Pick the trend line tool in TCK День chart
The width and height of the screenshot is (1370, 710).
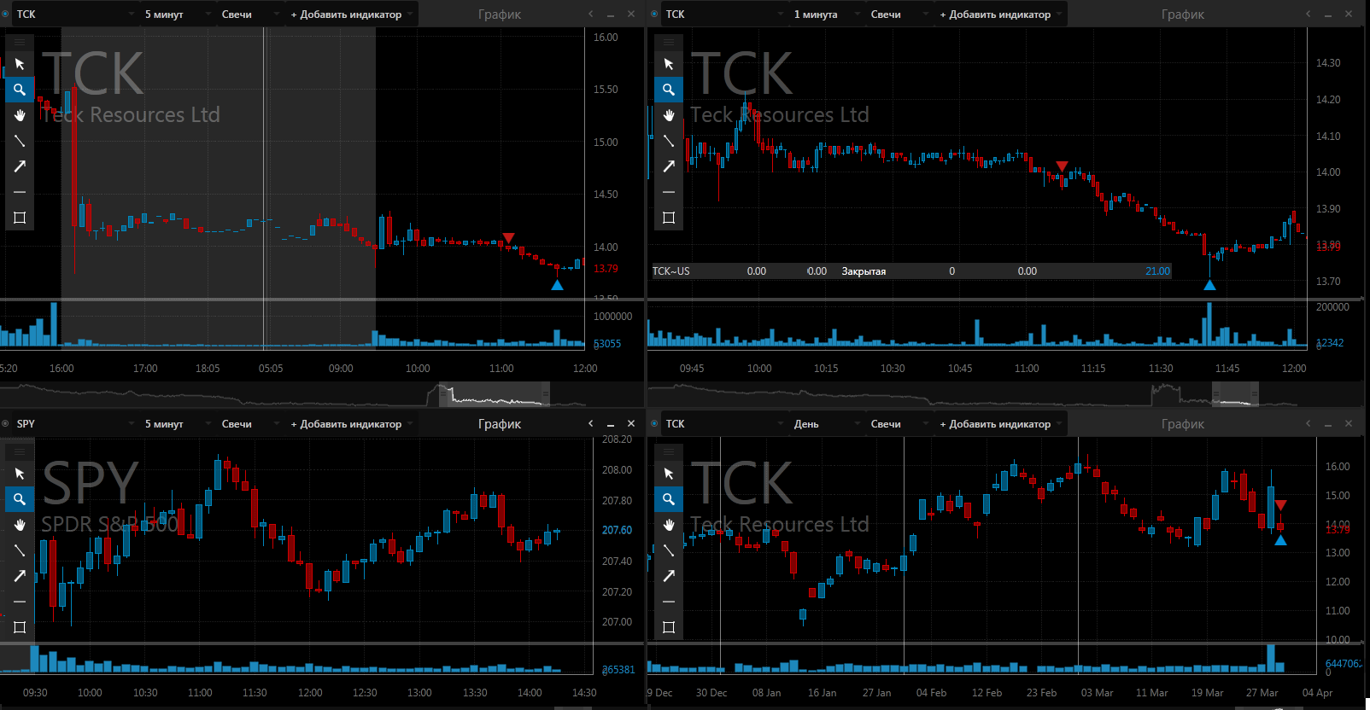tap(669, 550)
